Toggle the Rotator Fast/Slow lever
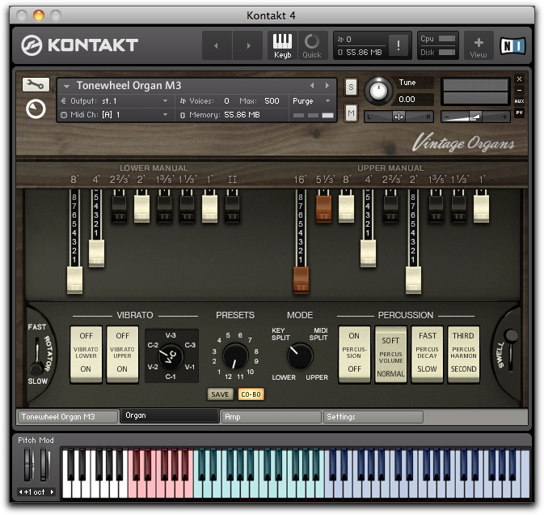The width and height of the screenshot is (544, 515). (36, 358)
